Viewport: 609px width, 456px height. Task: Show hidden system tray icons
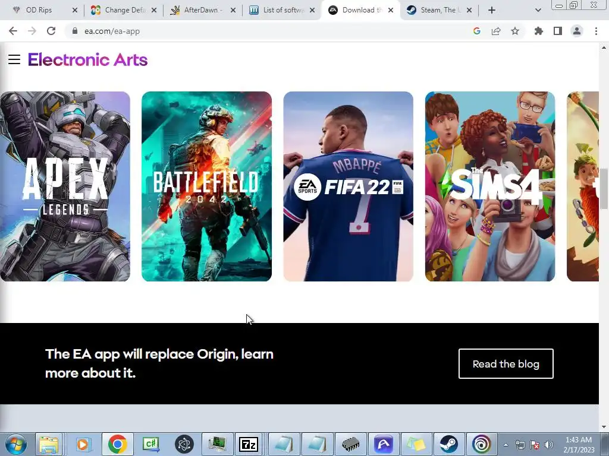coord(506,445)
